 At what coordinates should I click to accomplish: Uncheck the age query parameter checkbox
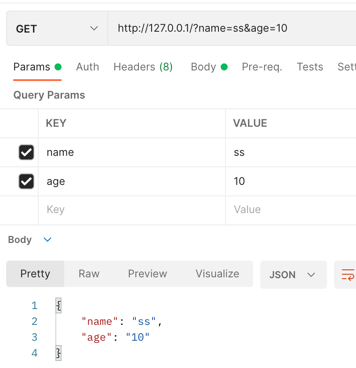[26, 181]
